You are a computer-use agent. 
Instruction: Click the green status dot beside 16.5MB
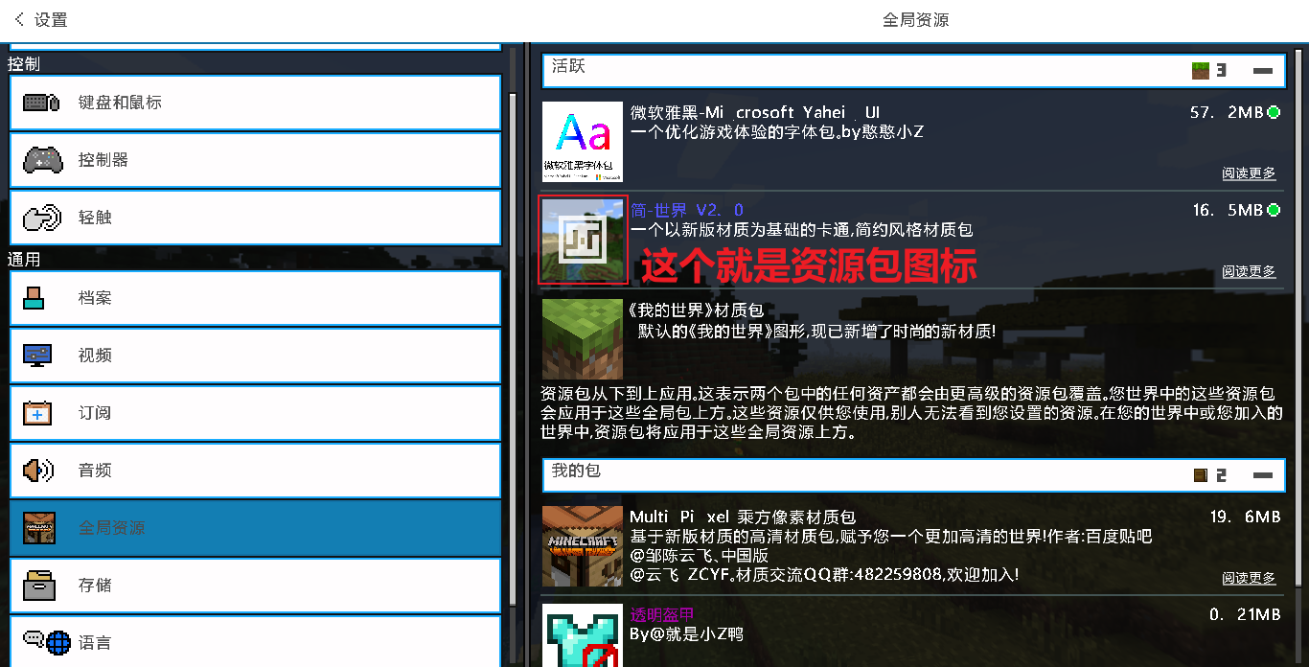pyautogui.click(x=1274, y=210)
